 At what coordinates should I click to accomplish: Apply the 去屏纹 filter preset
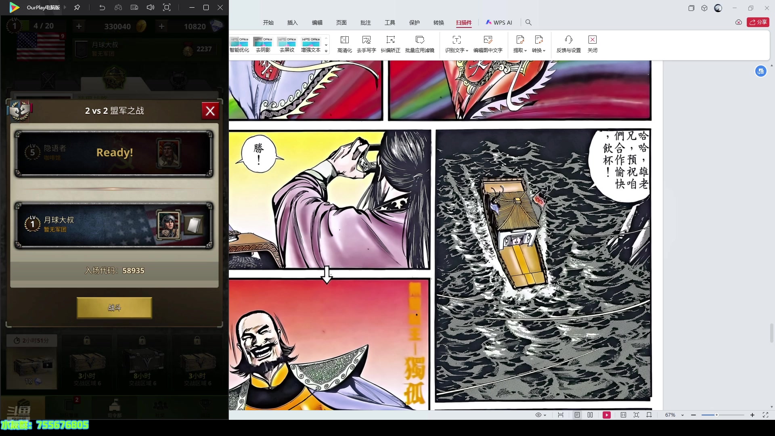coord(287,44)
